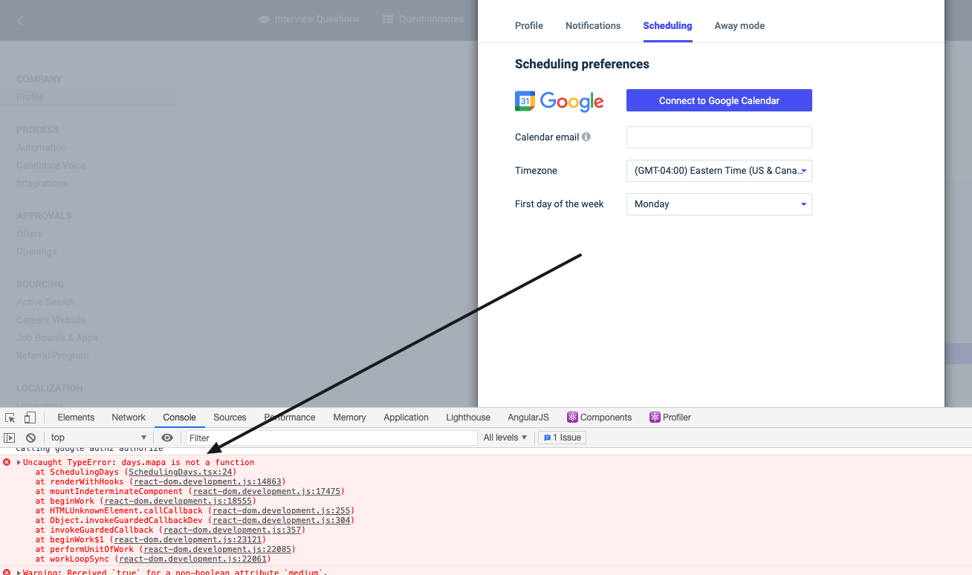
Task: Open the Elements DevTools tab
Action: click(x=76, y=418)
